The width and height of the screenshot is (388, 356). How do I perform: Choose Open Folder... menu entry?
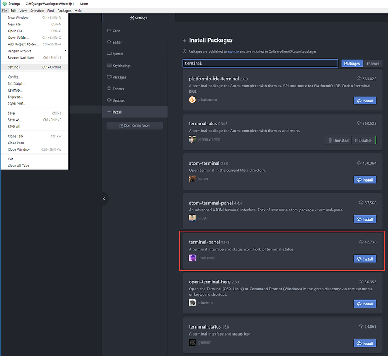tap(34, 38)
